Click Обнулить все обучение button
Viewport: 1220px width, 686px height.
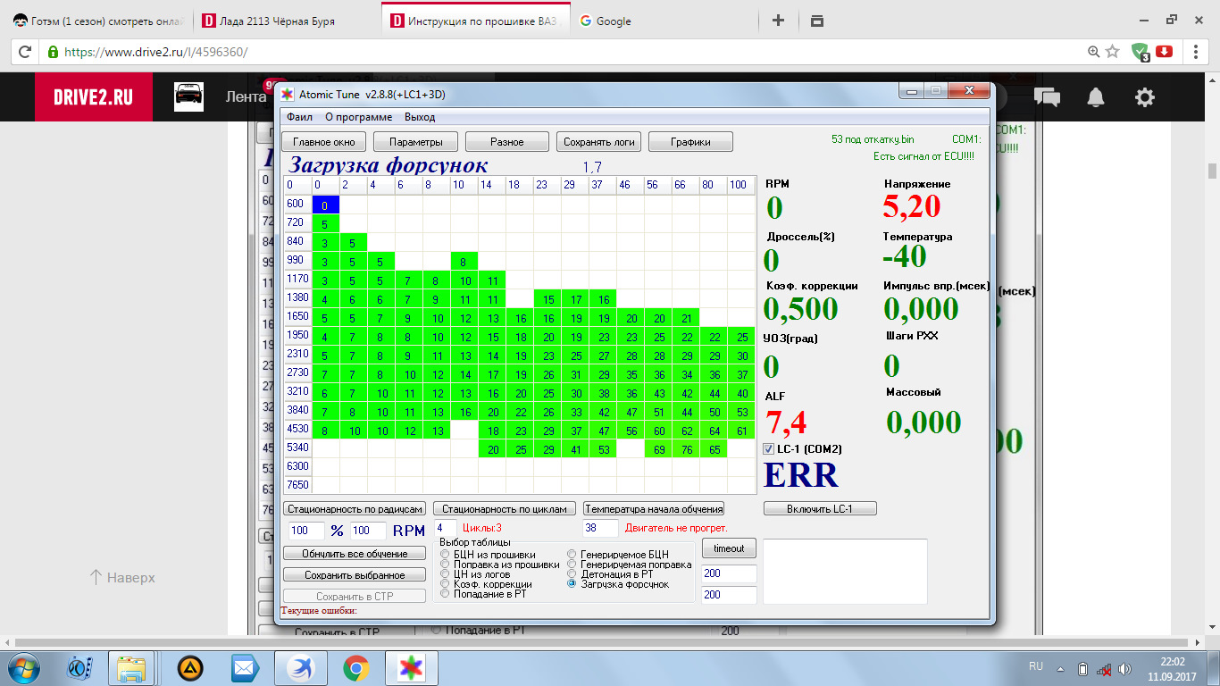[x=355, y=554]
